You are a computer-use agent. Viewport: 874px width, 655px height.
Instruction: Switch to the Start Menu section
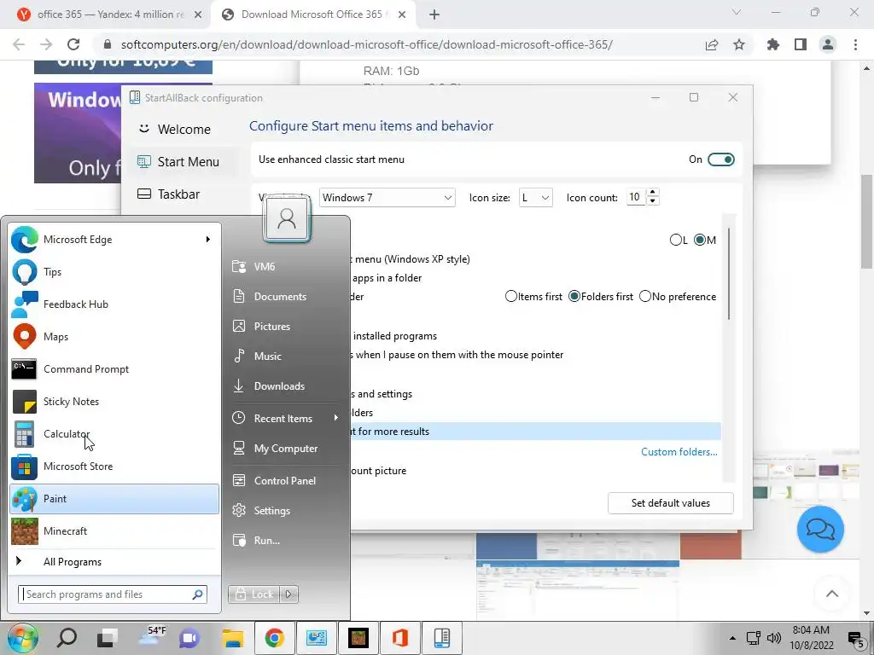pos(178,162)
